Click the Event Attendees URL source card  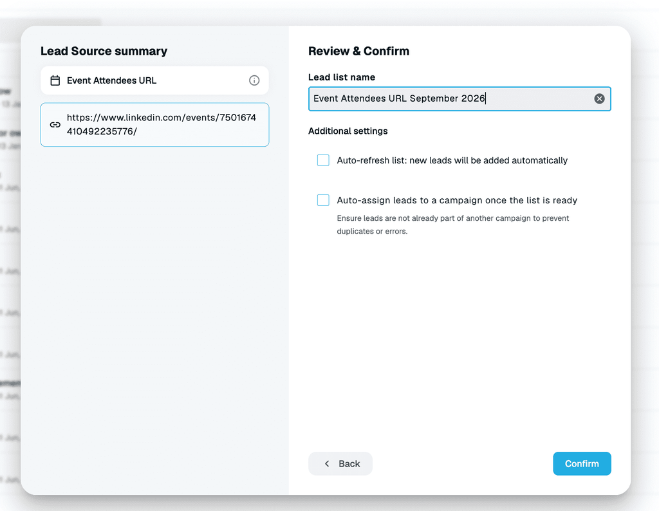click(154, 80)
